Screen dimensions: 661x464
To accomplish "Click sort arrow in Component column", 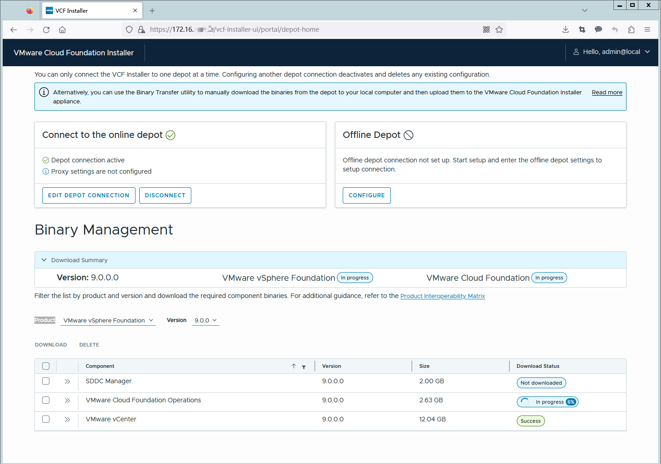I will (294, 366).
